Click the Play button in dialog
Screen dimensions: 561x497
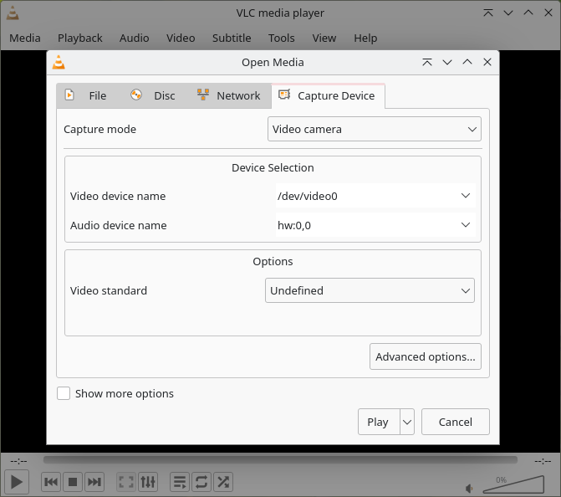(379, 422)
